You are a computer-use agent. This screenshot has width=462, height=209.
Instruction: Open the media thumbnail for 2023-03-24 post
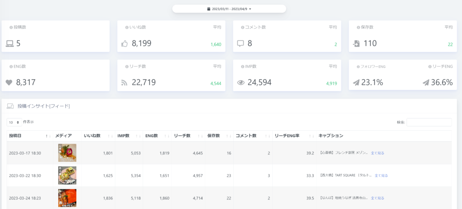tap(67, 198)
